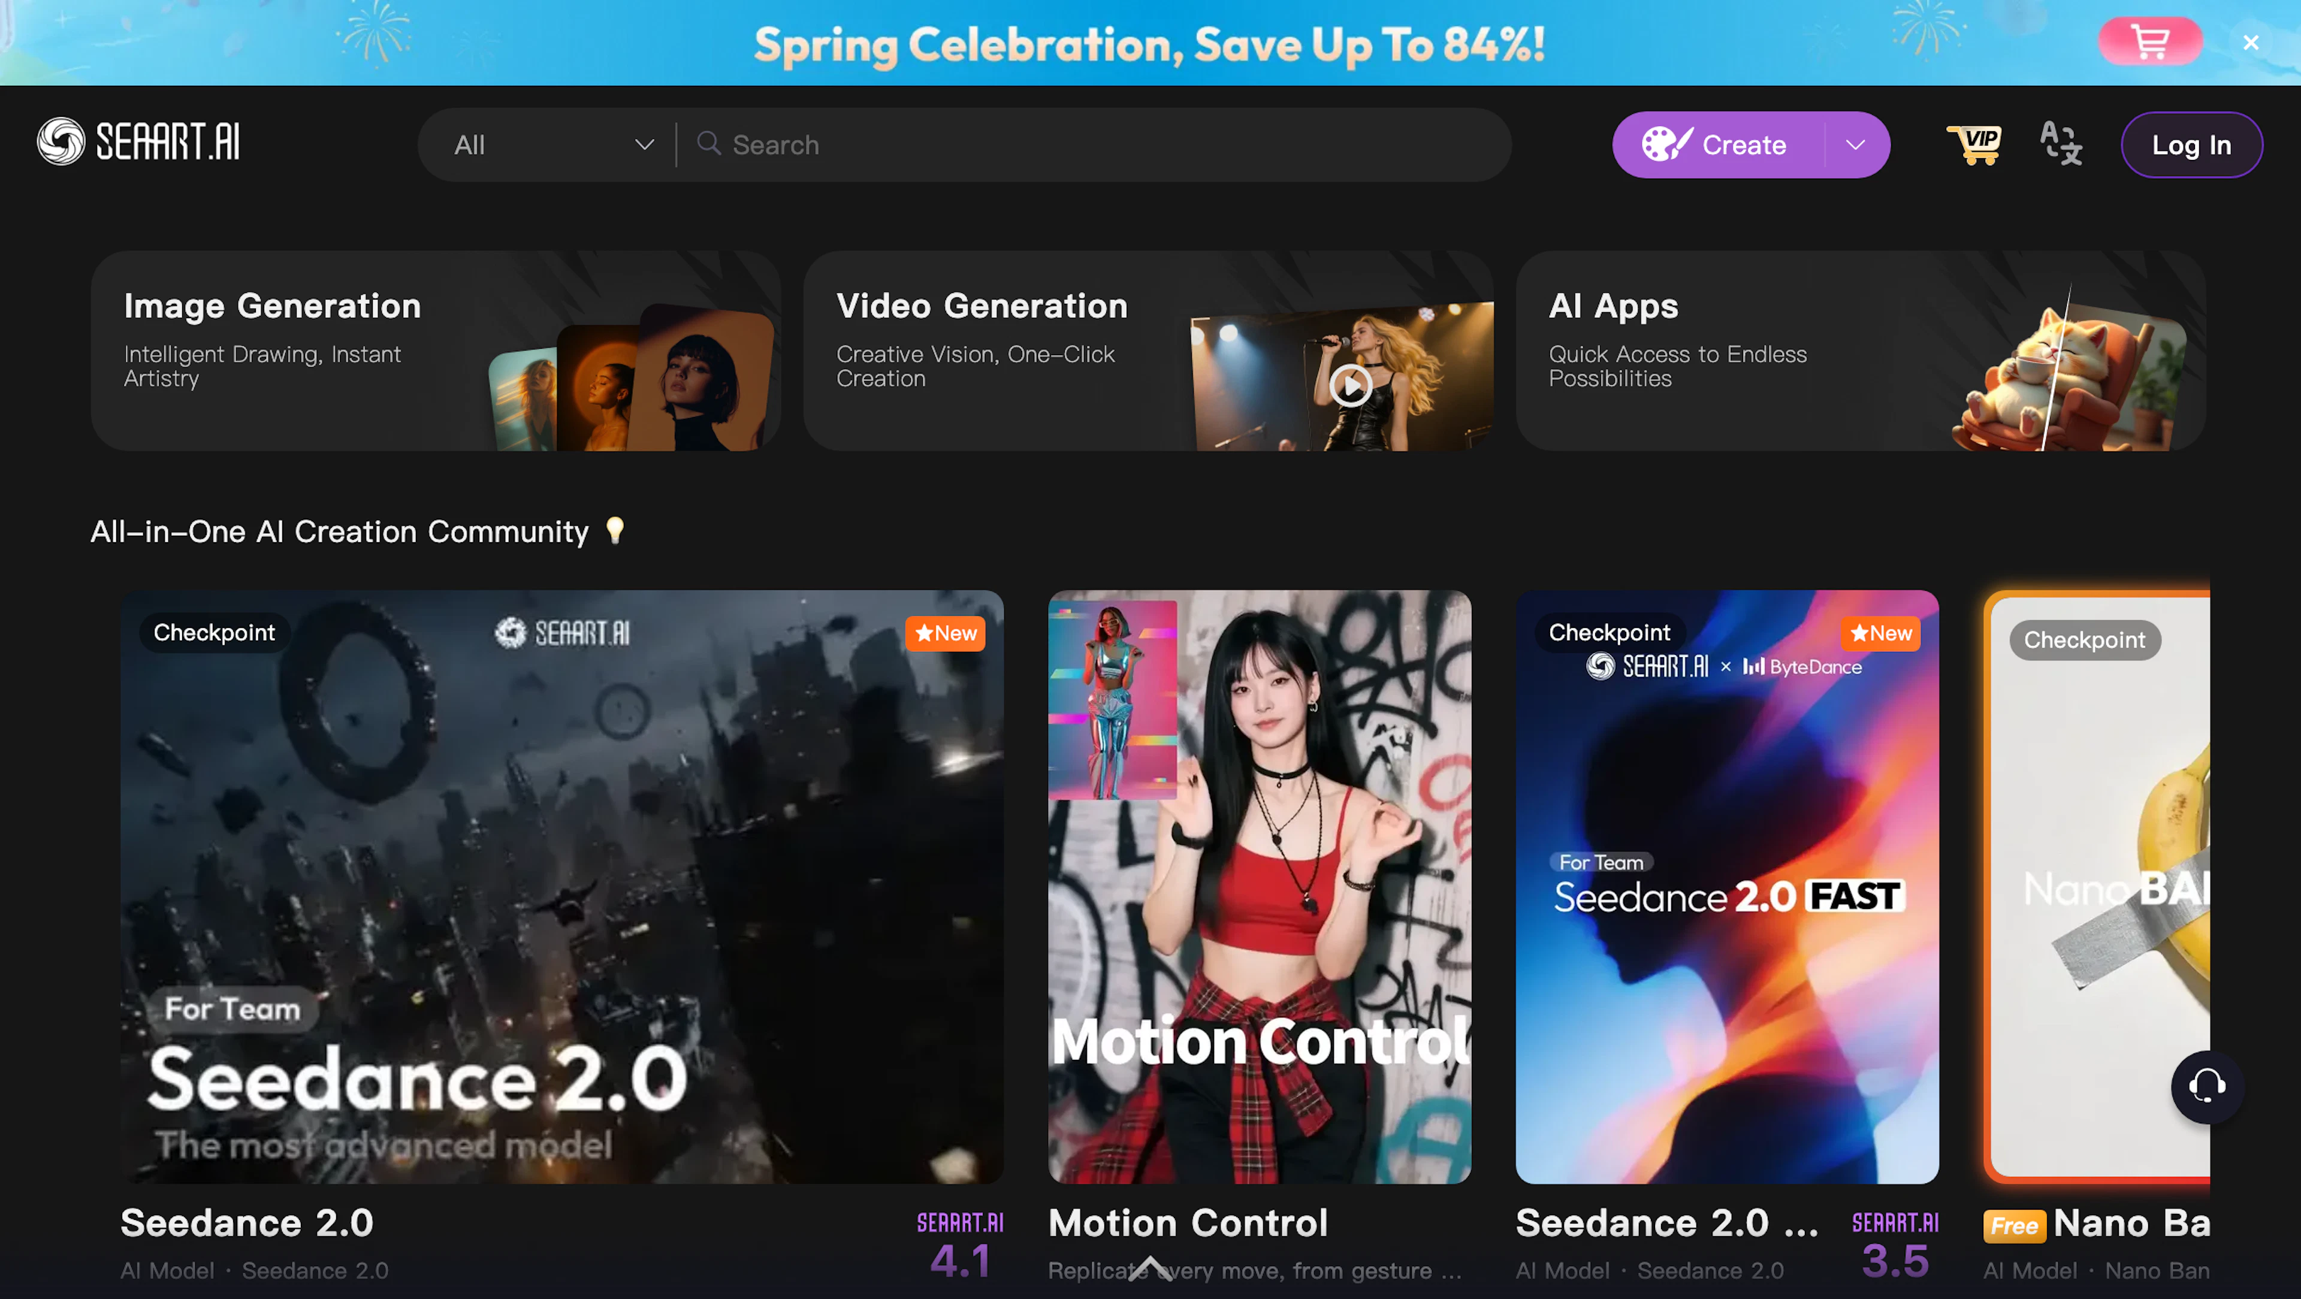
Task: Expand the Create button dropdown arrow
Action: (1856, 145)
